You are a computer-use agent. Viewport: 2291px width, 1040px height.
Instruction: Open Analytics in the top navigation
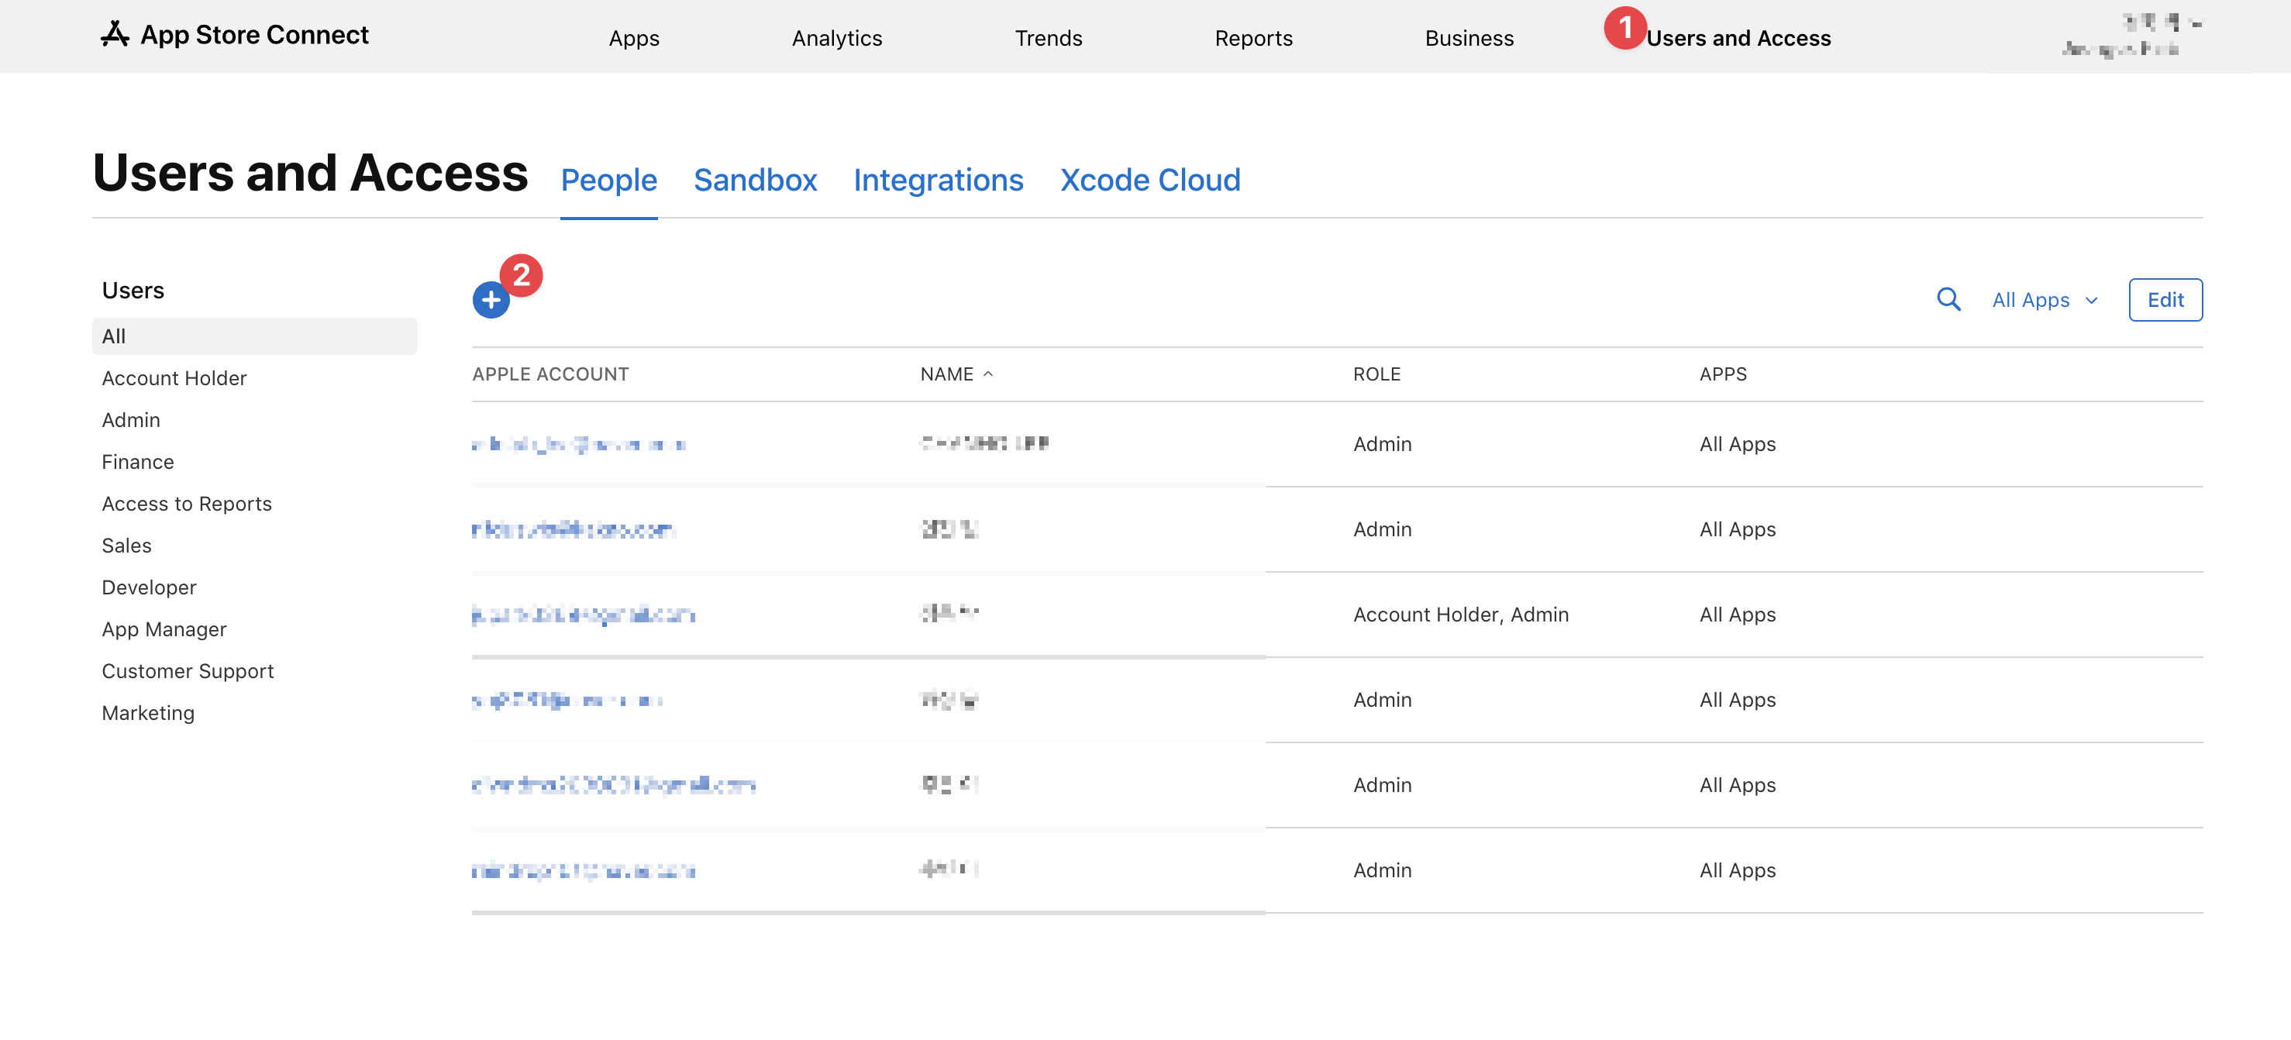coord(836,38)
